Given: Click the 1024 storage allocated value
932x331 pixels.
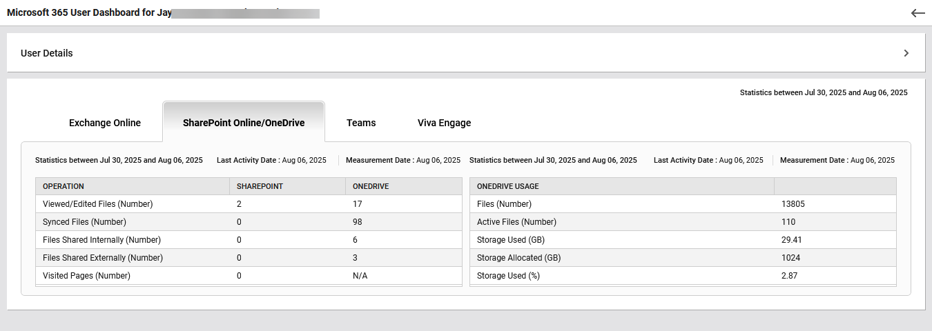Looking at the screenshot, I should pos(790,258).
